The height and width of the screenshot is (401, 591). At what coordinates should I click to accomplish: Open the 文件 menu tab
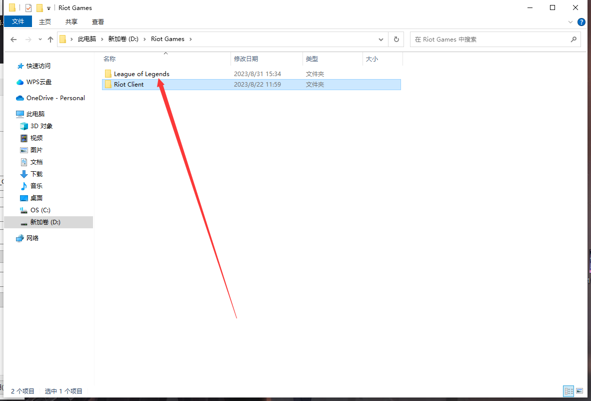point(18,22)
